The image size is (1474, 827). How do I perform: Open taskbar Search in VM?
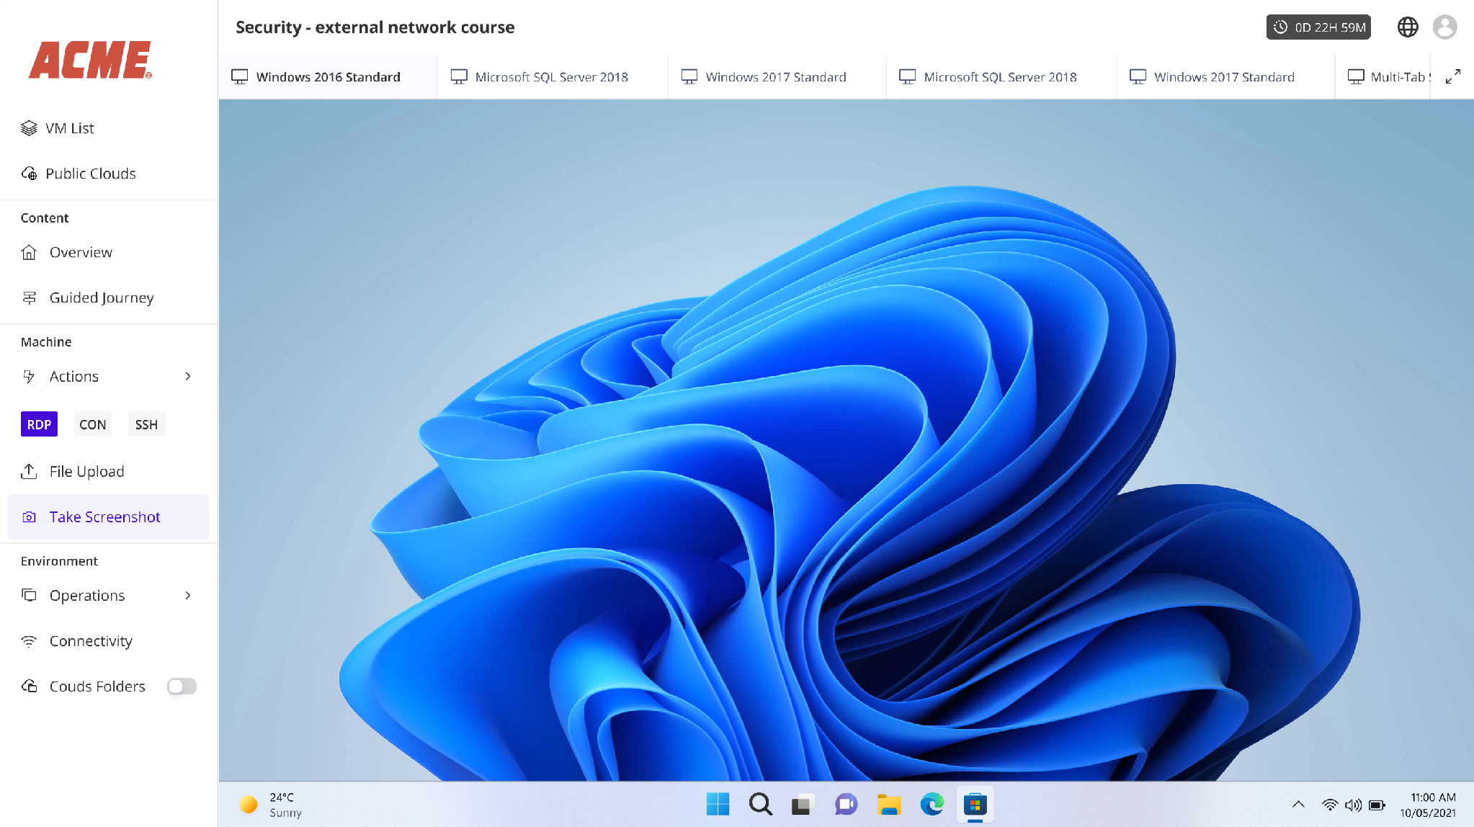pyautogui.click(x=760, y=804)
